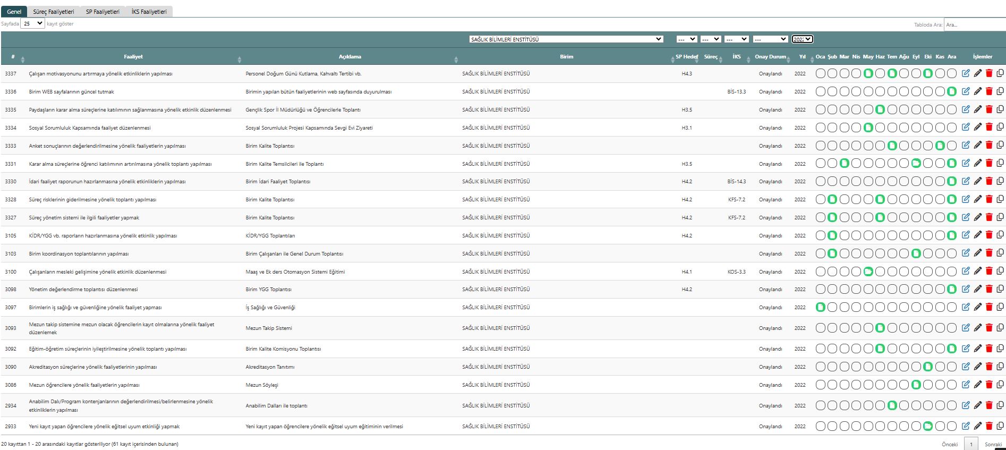The image size is (1006, 450).
Task: Click the pencil icon in row 3105
Action: tap(977, 235)
